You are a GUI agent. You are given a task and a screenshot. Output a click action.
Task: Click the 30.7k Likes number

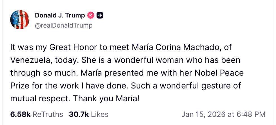click(79, 114)
